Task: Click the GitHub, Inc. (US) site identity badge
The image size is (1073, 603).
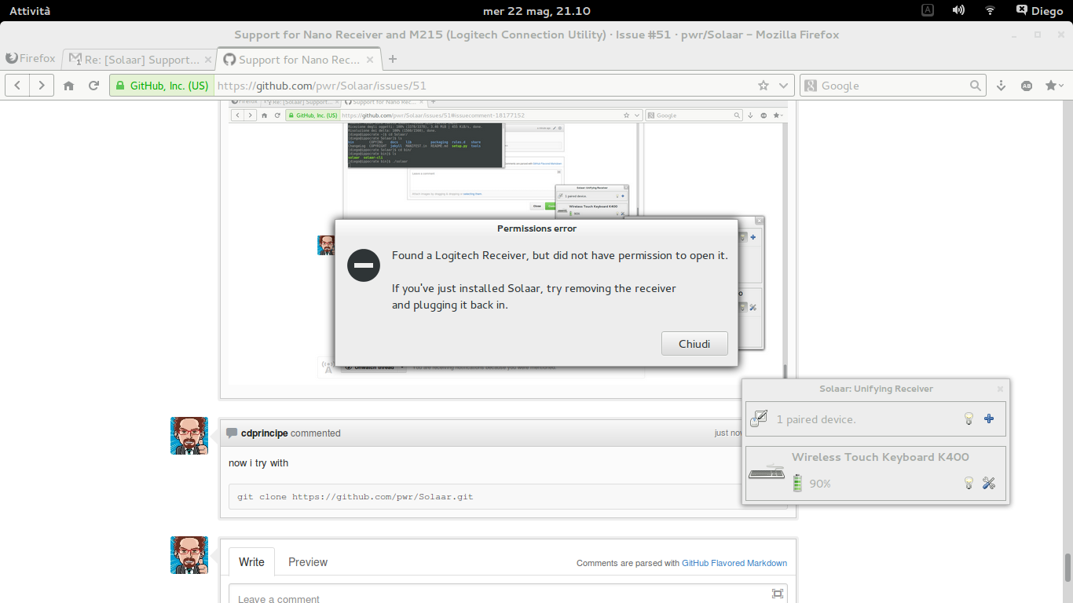Action: coord(162,86)
